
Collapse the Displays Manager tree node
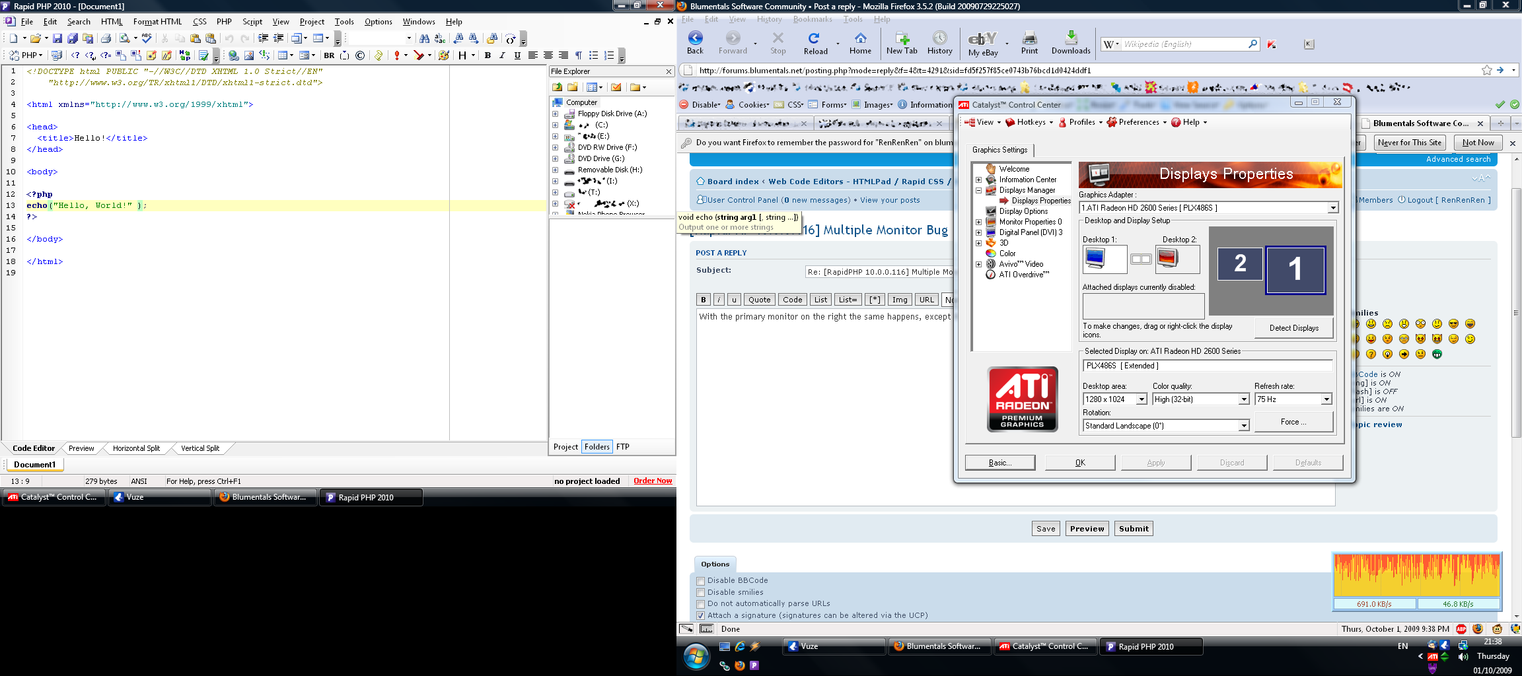[978, 190]
